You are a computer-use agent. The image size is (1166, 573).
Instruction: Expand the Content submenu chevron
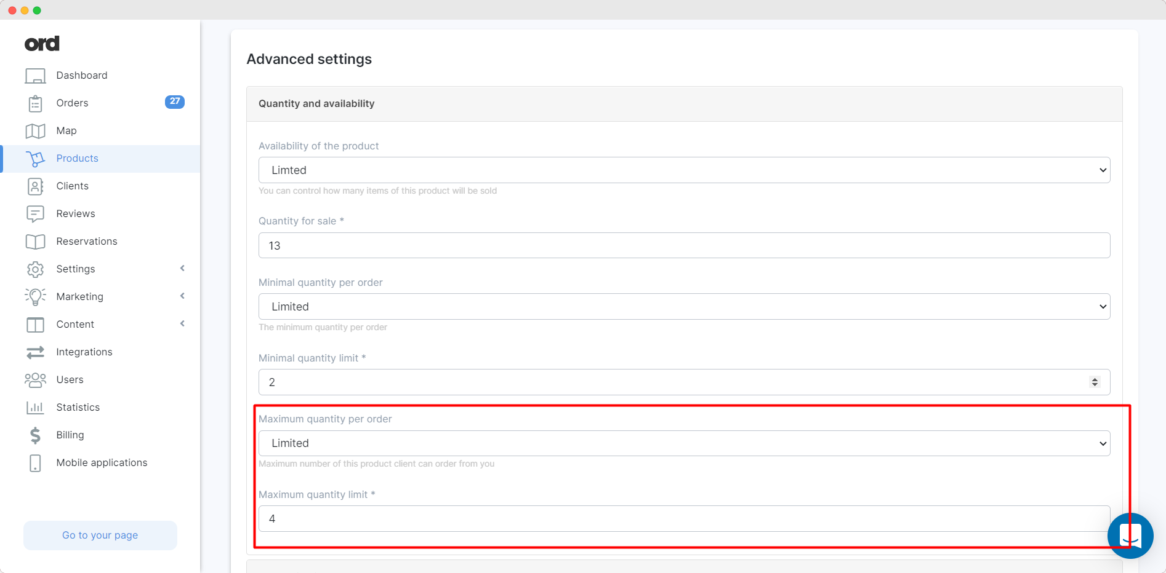(182, 323)
